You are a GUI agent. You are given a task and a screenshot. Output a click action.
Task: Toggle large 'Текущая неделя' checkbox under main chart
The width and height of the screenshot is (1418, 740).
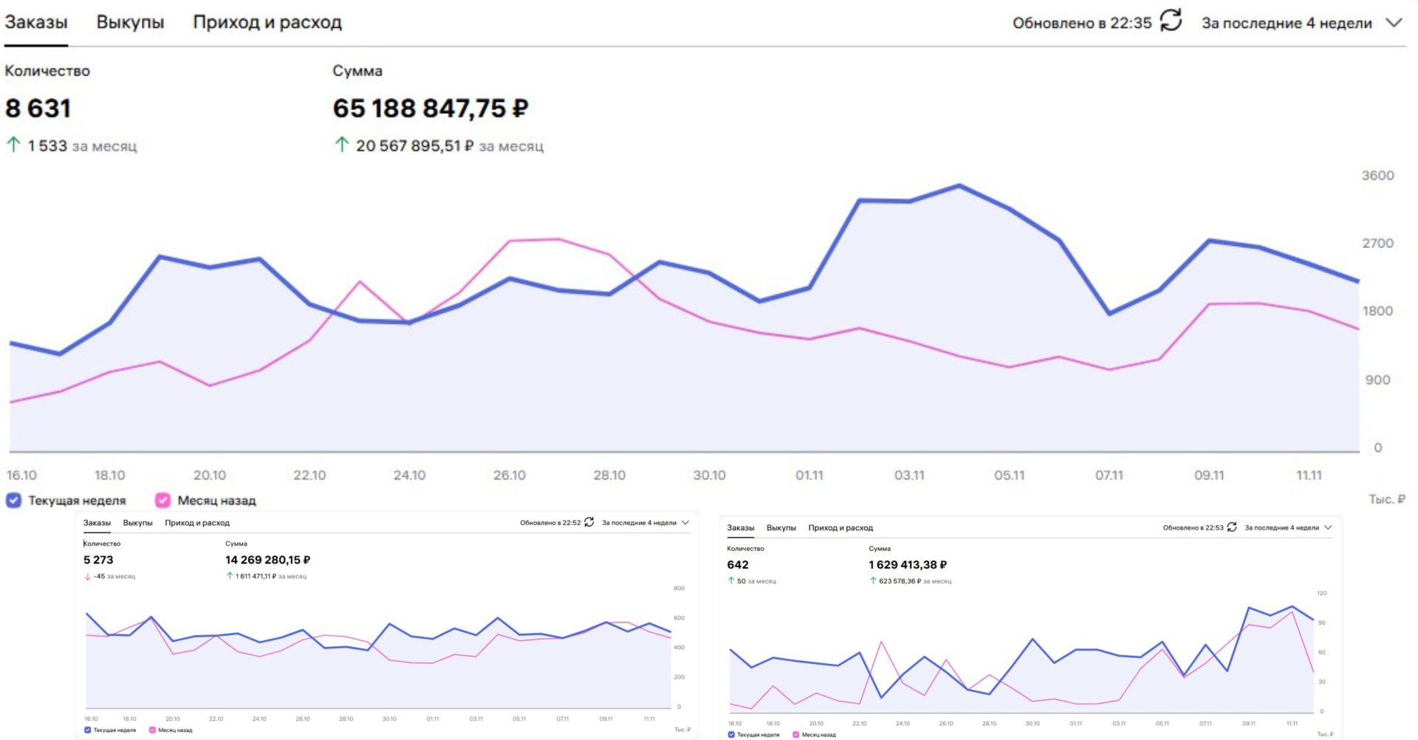(x=14, y=500)
